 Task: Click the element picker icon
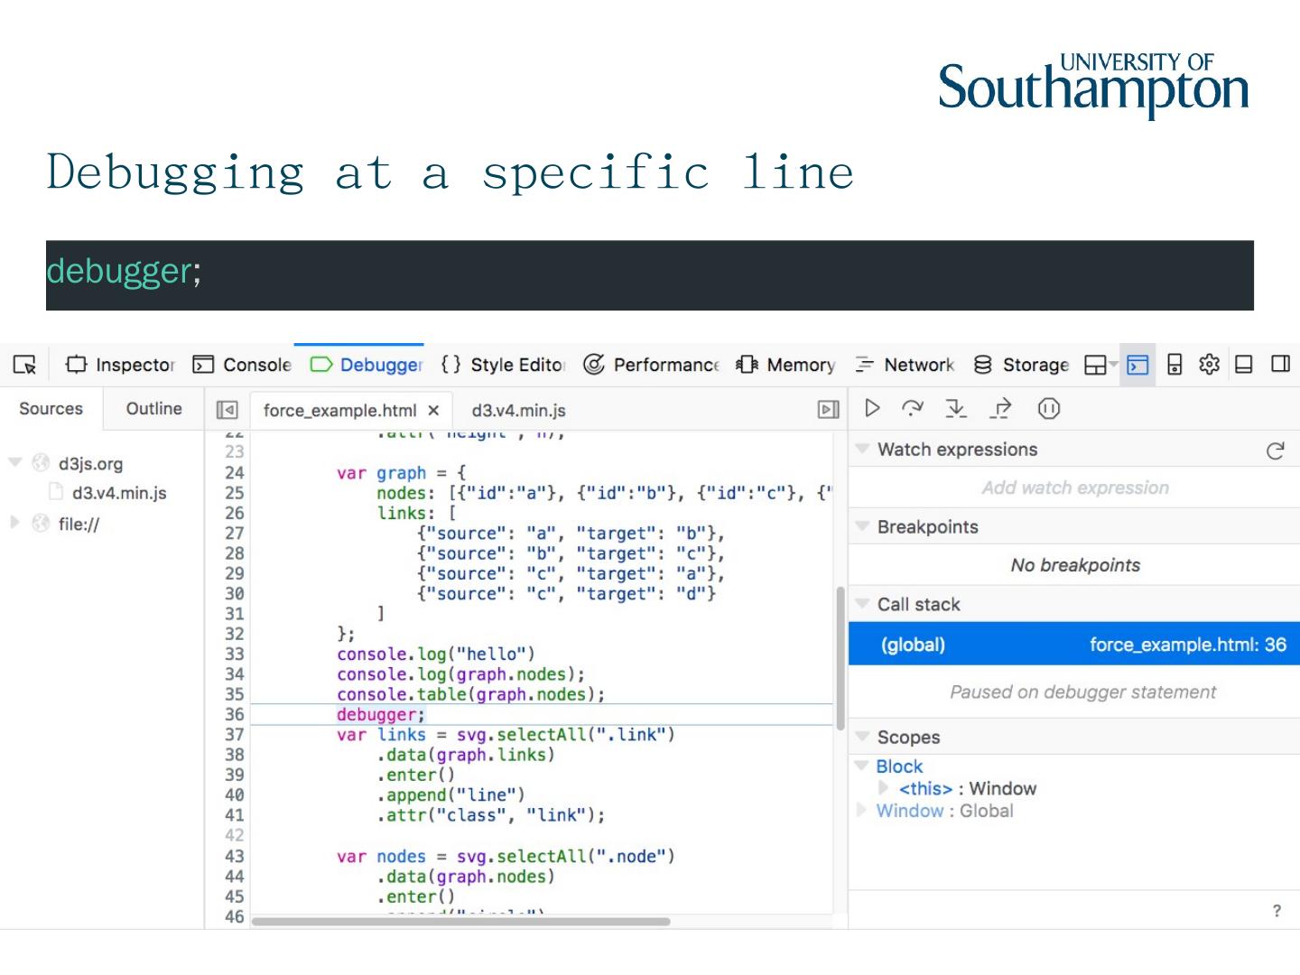coord(24,365)
